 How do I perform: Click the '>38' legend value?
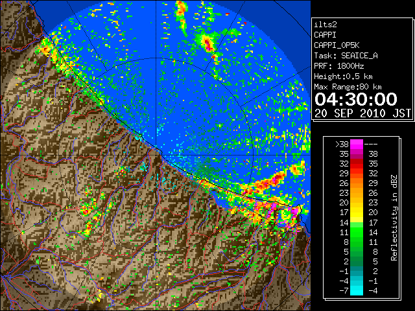click(x=342, y=144)
